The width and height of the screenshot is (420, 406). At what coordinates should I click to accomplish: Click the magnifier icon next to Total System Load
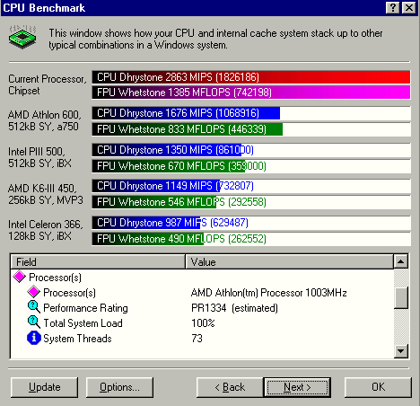(x=34, y=322)
